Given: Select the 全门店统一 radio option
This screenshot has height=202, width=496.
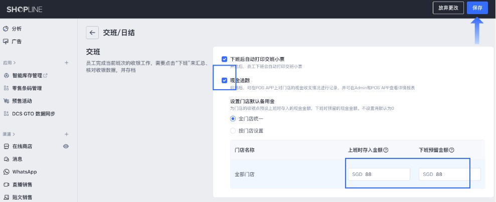Looking at the screenshot, I should pyautogui.click(x=233, y=119).
